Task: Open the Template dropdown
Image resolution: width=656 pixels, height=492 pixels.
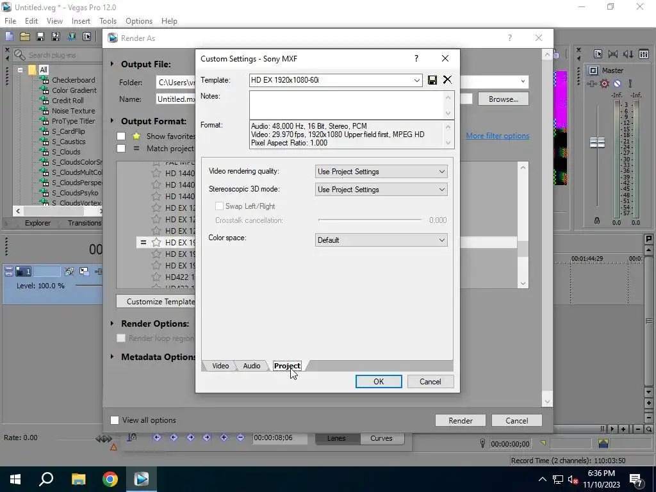Action: point(416,80)
